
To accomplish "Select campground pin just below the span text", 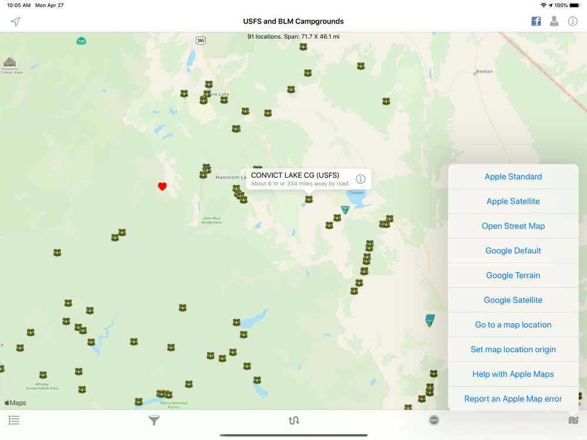I will [303, 47].
